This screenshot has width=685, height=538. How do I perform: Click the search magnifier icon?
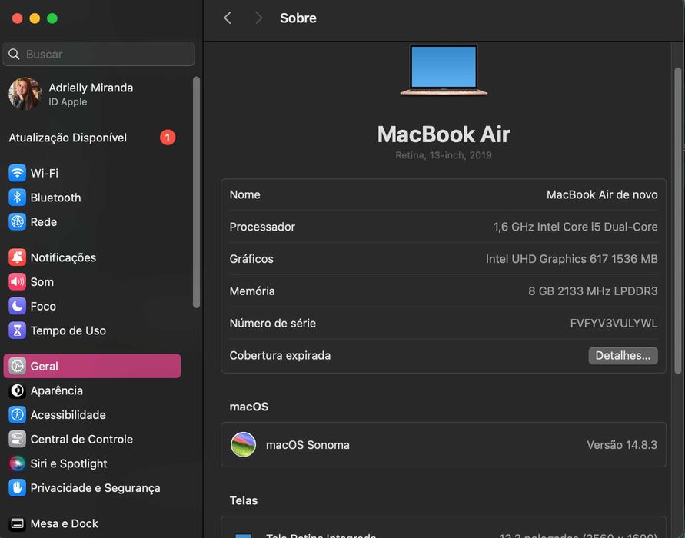(14, 54)
